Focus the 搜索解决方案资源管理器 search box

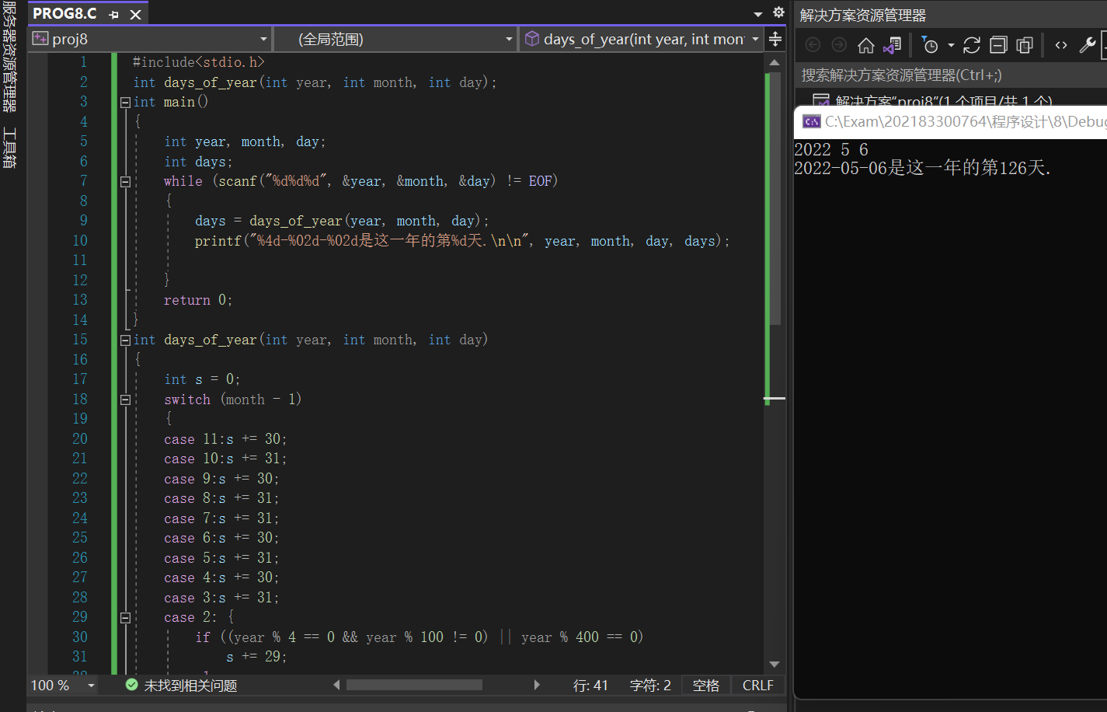point(952,75)
